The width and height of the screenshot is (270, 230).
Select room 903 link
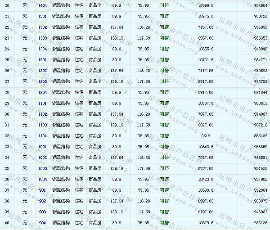[x=43, y=212]
